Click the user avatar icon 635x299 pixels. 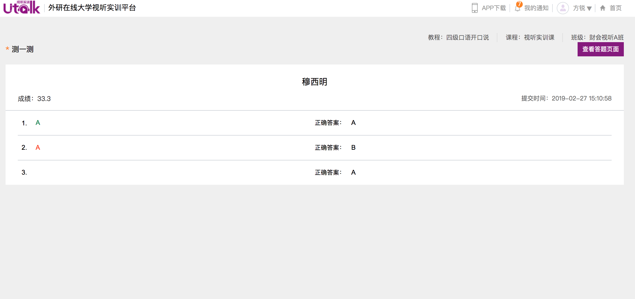coord(563,8)
